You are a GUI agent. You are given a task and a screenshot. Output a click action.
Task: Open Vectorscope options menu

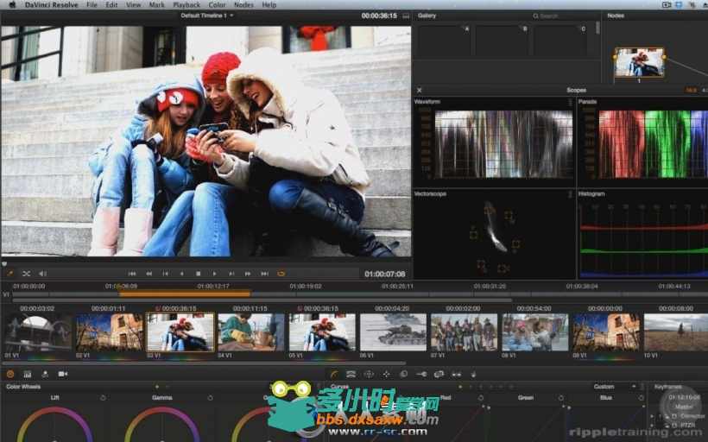570,194
